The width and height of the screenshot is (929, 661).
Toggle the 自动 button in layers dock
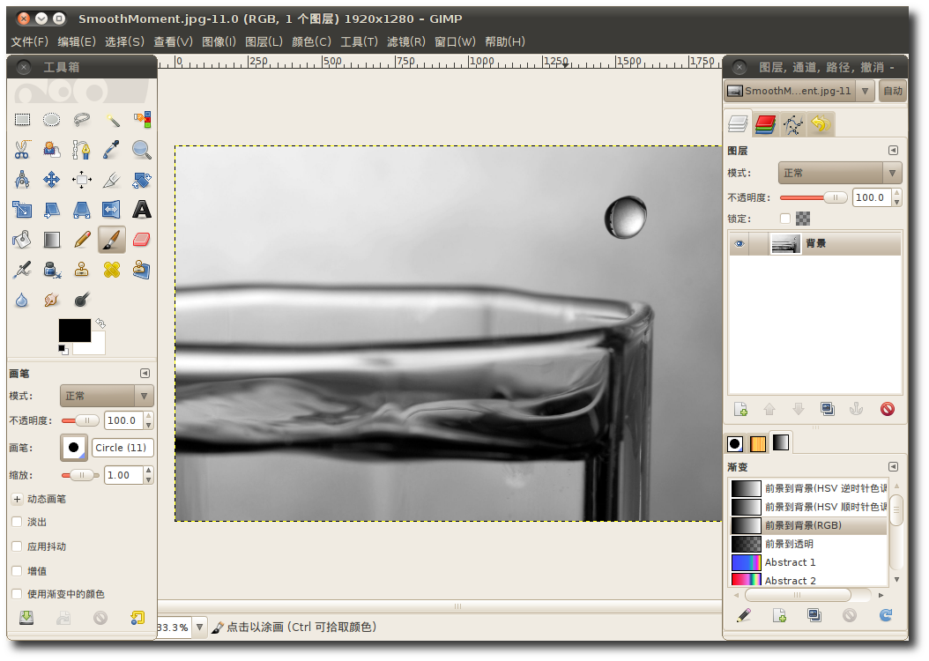tap(892, 91)
